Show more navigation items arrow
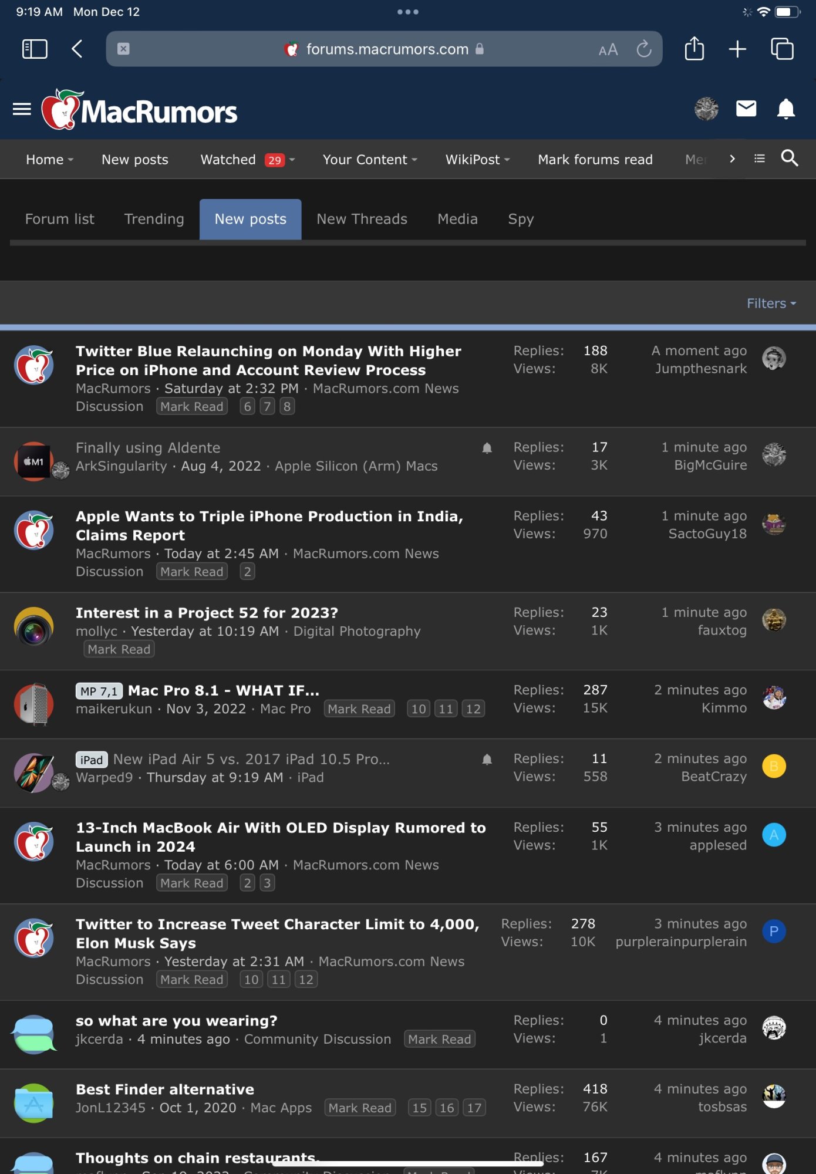The height and width of the screenshot is (1174, 816). pos(732,158)
